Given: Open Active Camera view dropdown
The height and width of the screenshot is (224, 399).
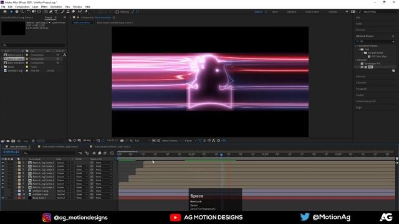Looking at the screenshot, I should tap(171, 141).
